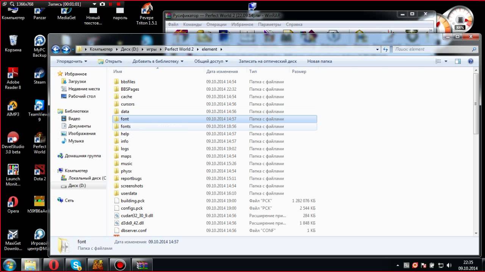The image size is (485, 272).
Task: Open Explorer help with the question mark icon
Action: [471, 61]
